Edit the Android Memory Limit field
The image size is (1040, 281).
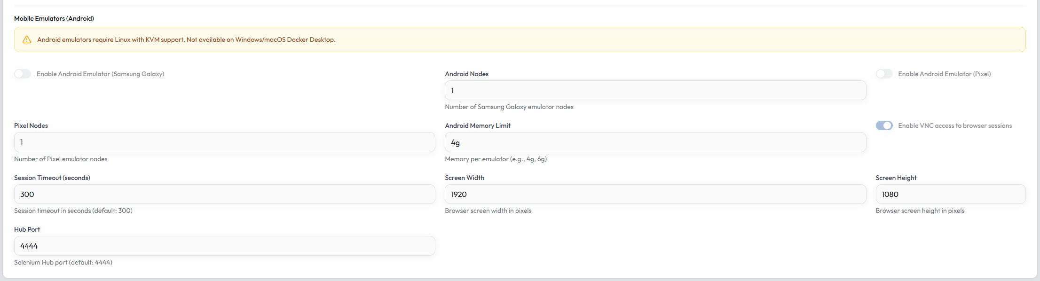[x=655, y=142]
